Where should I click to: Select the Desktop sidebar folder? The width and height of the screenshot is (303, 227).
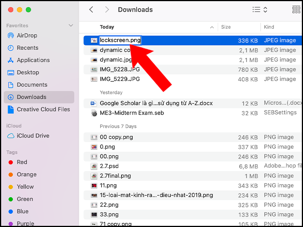28,72
